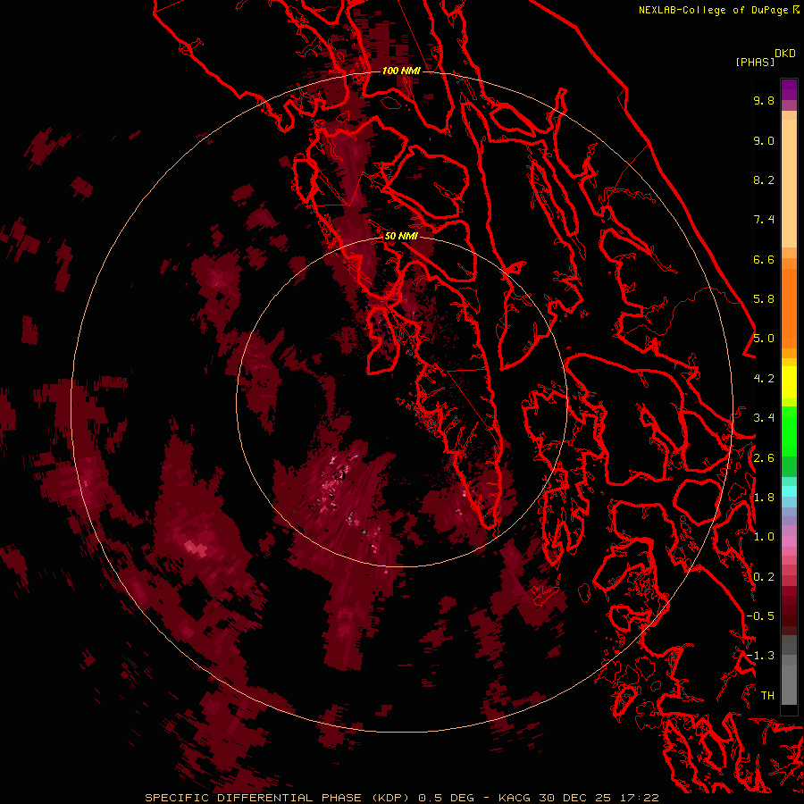804x804 pixels.
Task: Click the 1.8 value on color scale
Action: tap(764, 498)
